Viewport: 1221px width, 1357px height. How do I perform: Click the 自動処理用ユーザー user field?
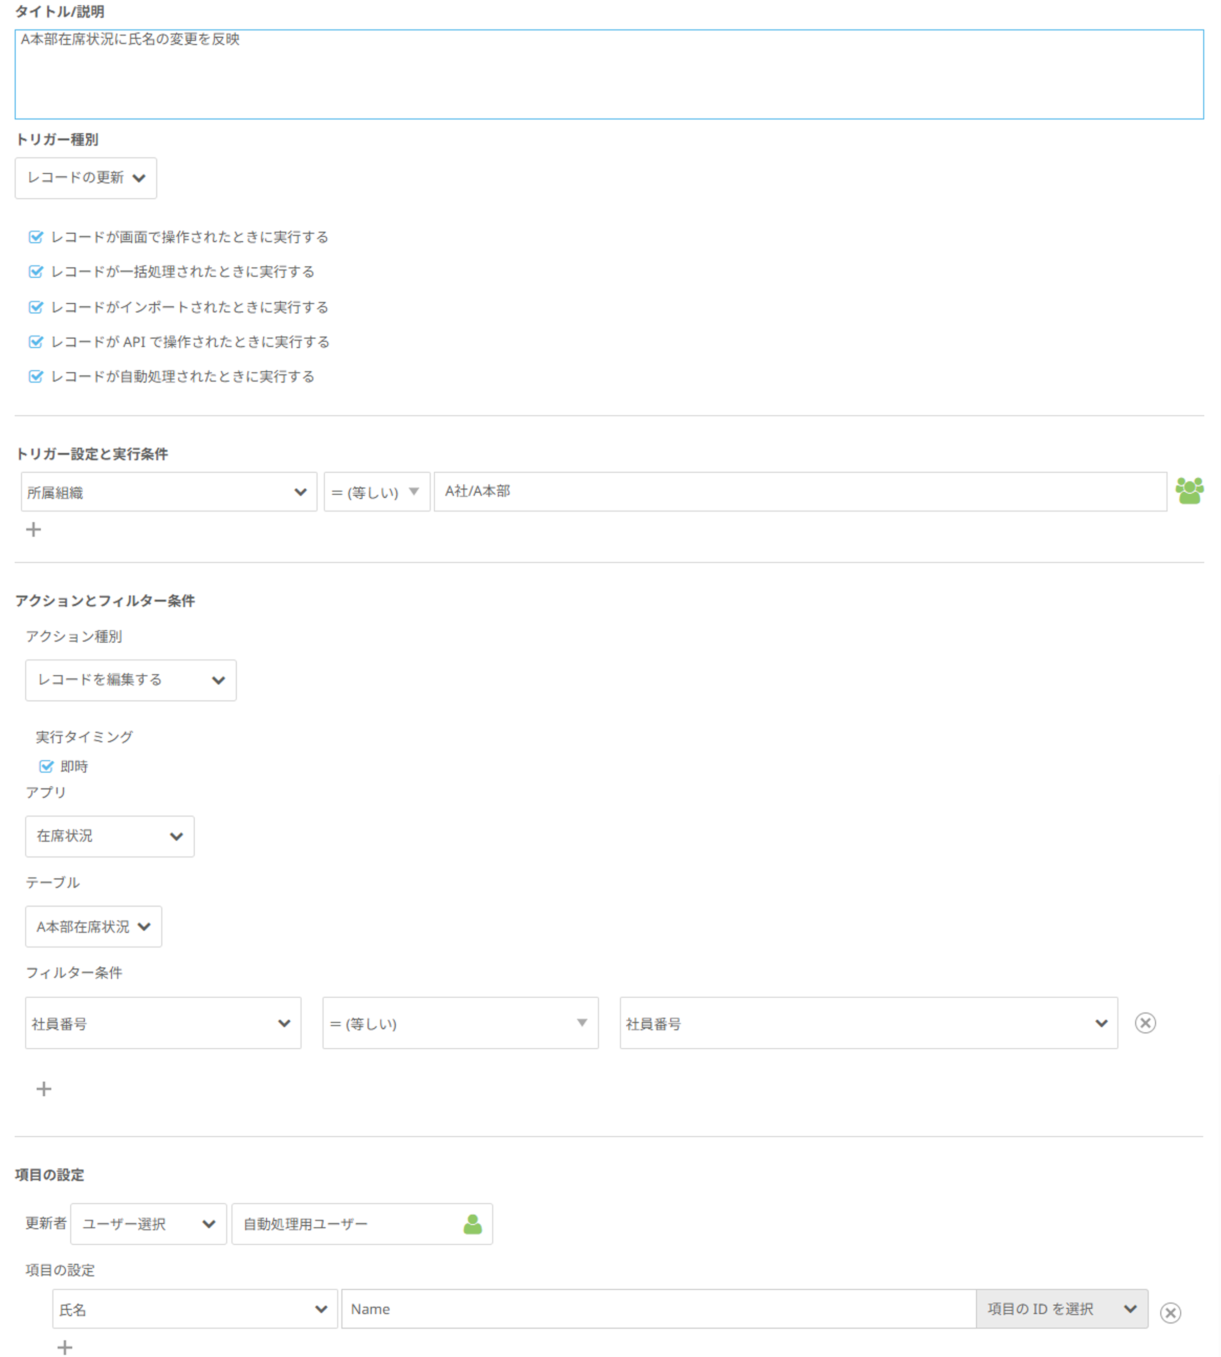362,1224
